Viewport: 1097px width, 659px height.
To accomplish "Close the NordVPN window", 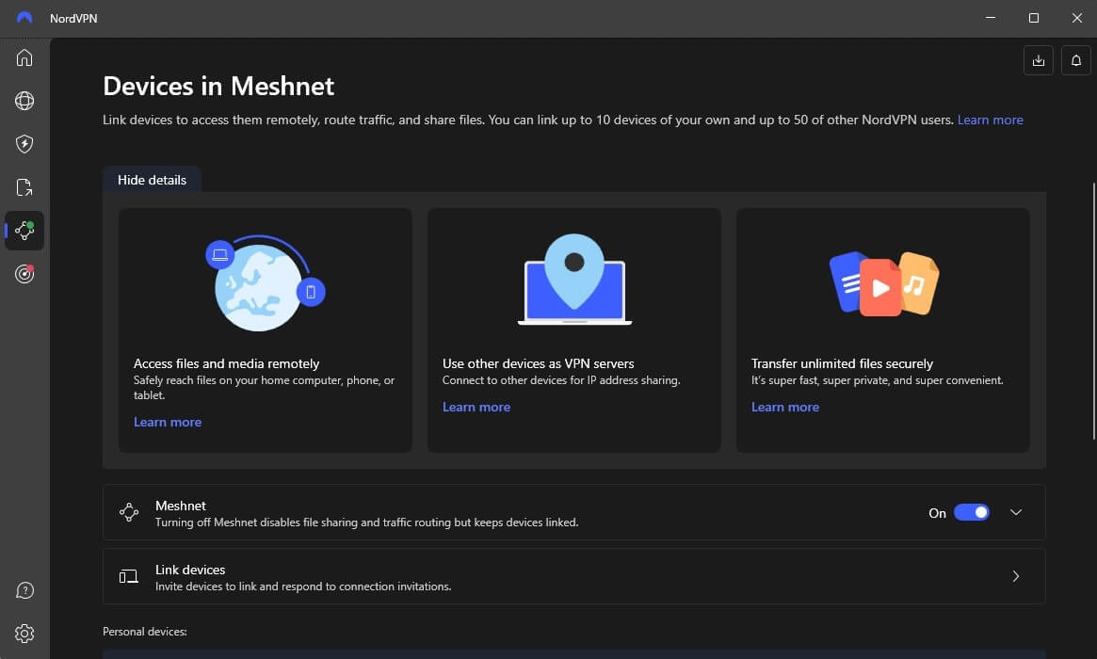I will coord(1076,18).
